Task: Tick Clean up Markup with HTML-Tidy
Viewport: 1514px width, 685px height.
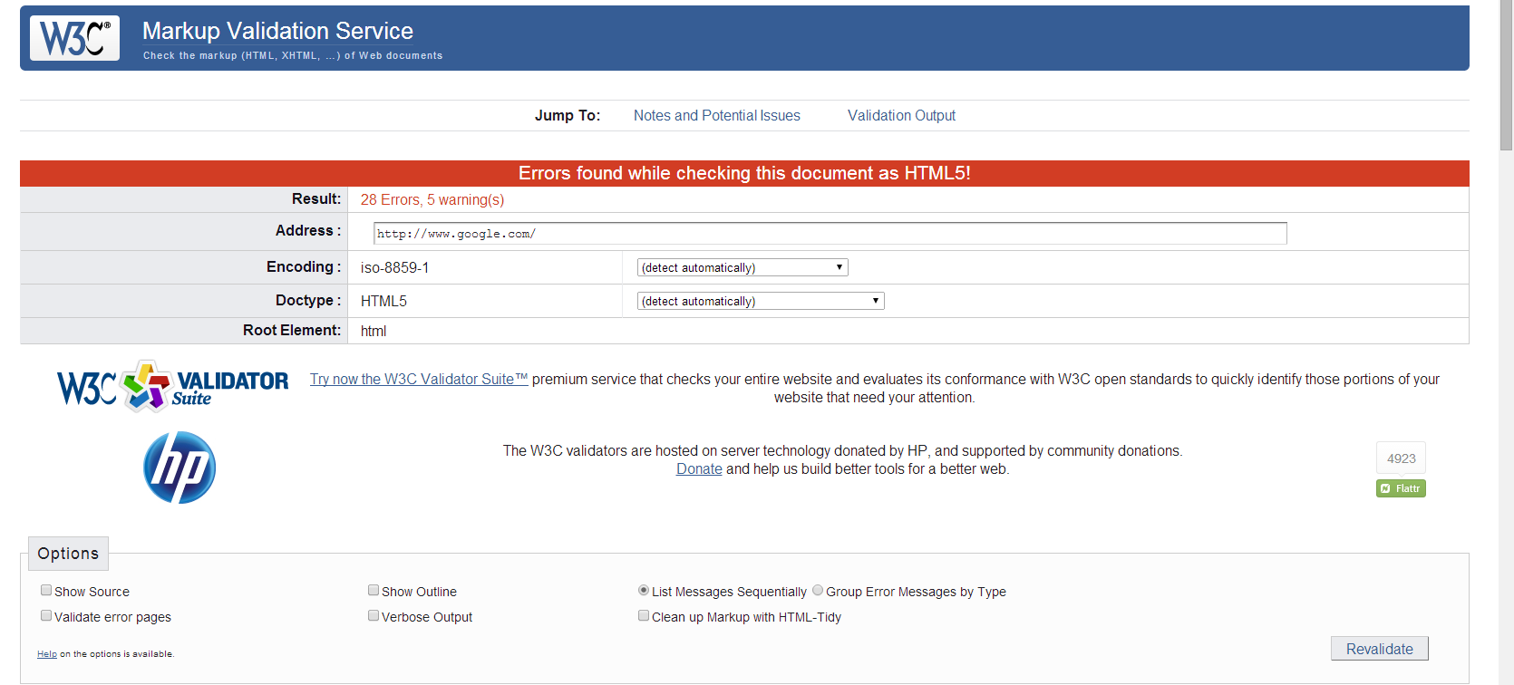Action: pyautogui.click(x=644, y=615)
